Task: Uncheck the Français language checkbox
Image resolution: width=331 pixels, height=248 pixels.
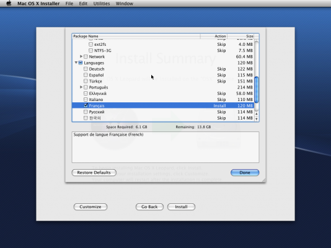Action: (86, 105)
